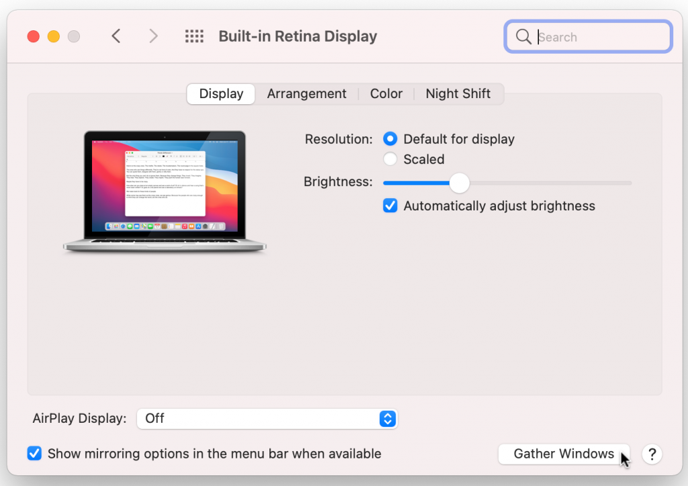Click the back navigation arrow

pos(116,36)
